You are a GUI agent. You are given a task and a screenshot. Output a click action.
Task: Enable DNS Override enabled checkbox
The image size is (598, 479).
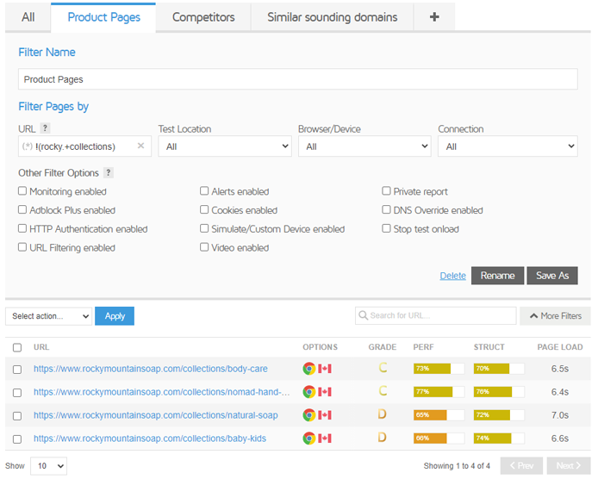tap(386, 209)
